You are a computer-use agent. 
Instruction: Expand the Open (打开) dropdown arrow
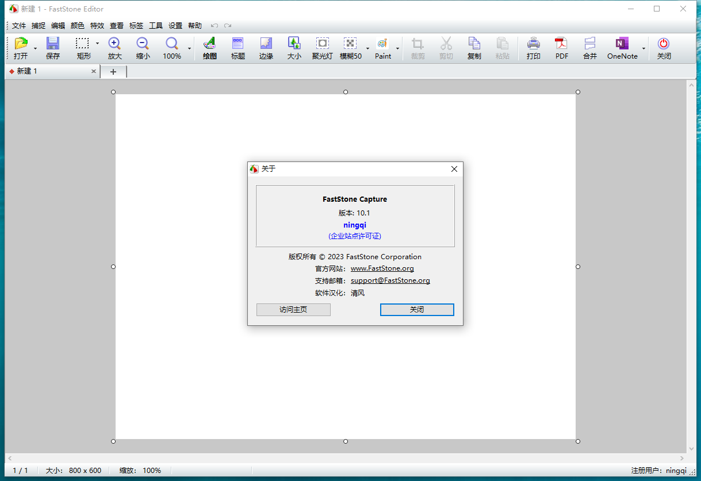pyautogui.click(x=35, y=48)
